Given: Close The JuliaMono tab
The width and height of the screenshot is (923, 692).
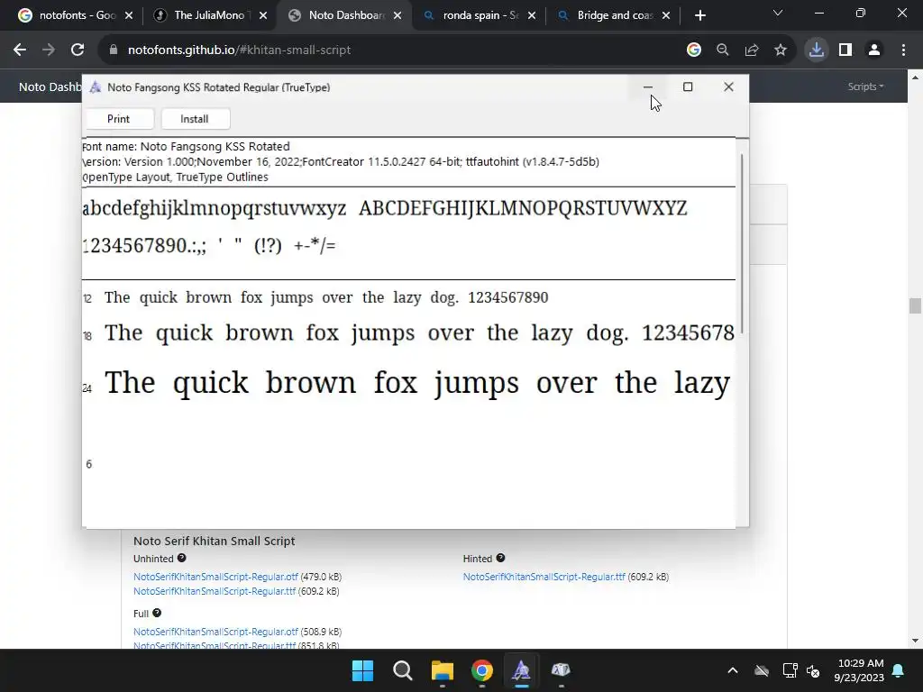Looking at the screenshot, I should [x=263, y=15].
